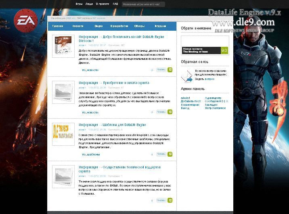Click Читать button under the tech support post
Viewport: 289px width, 214px height.
coord(161,200)
